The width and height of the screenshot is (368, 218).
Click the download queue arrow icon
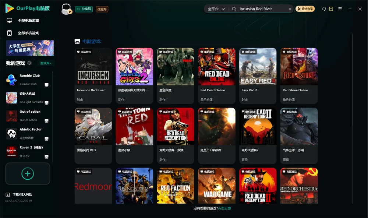click(x=8, y=194)
